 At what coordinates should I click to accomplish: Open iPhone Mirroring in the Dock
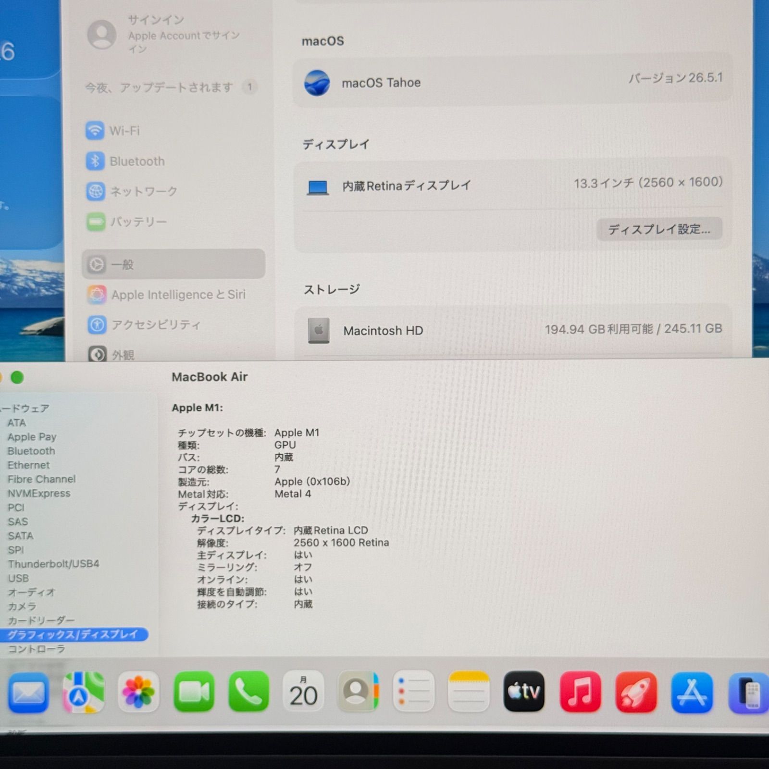point(749,694)
